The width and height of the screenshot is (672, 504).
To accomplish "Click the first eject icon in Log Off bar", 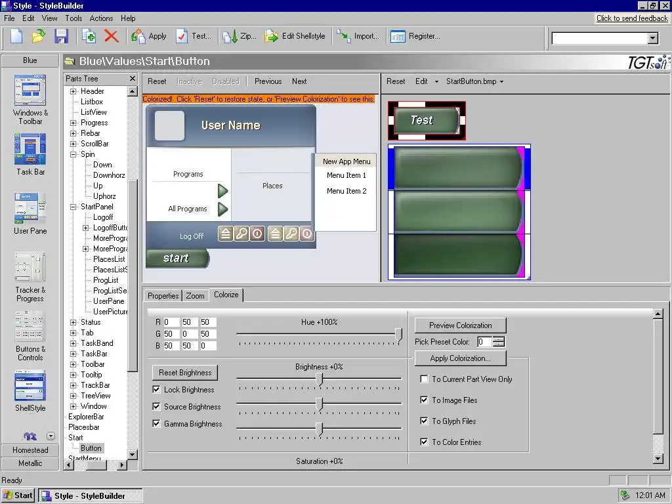I will click(x=226, y=234).
